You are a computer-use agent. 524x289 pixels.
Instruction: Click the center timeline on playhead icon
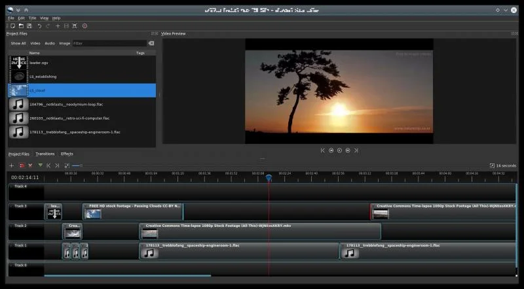coord(67,165)
